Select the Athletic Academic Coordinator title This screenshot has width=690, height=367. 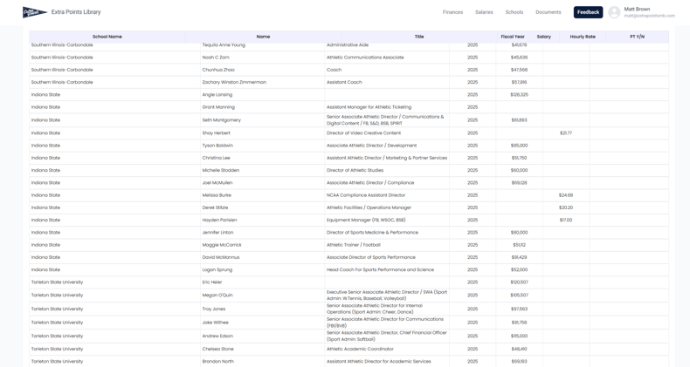[x=360, y=349]
